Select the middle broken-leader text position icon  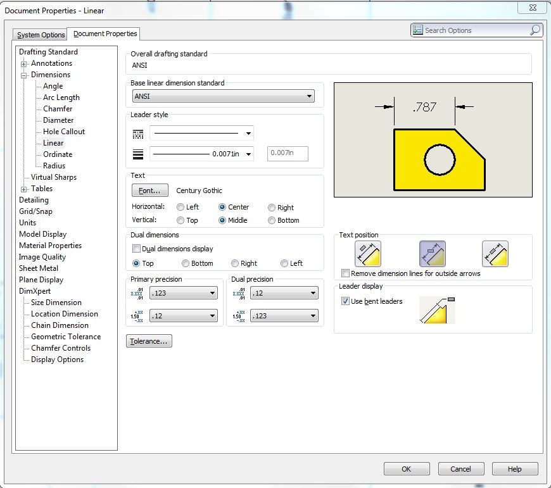[432, 253]
